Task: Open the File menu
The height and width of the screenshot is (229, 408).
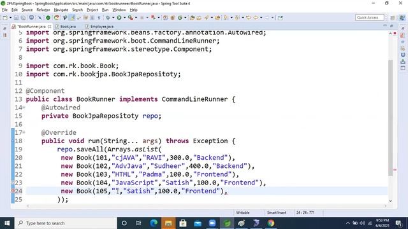Action: click(x=4, y=10)
